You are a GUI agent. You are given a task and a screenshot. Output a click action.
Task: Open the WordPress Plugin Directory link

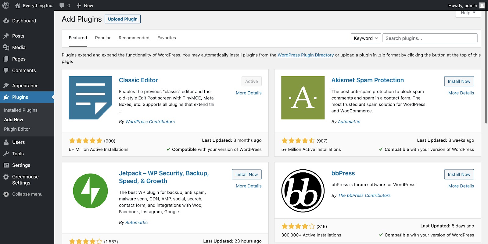pyautogui.click(x=306, y=55)
